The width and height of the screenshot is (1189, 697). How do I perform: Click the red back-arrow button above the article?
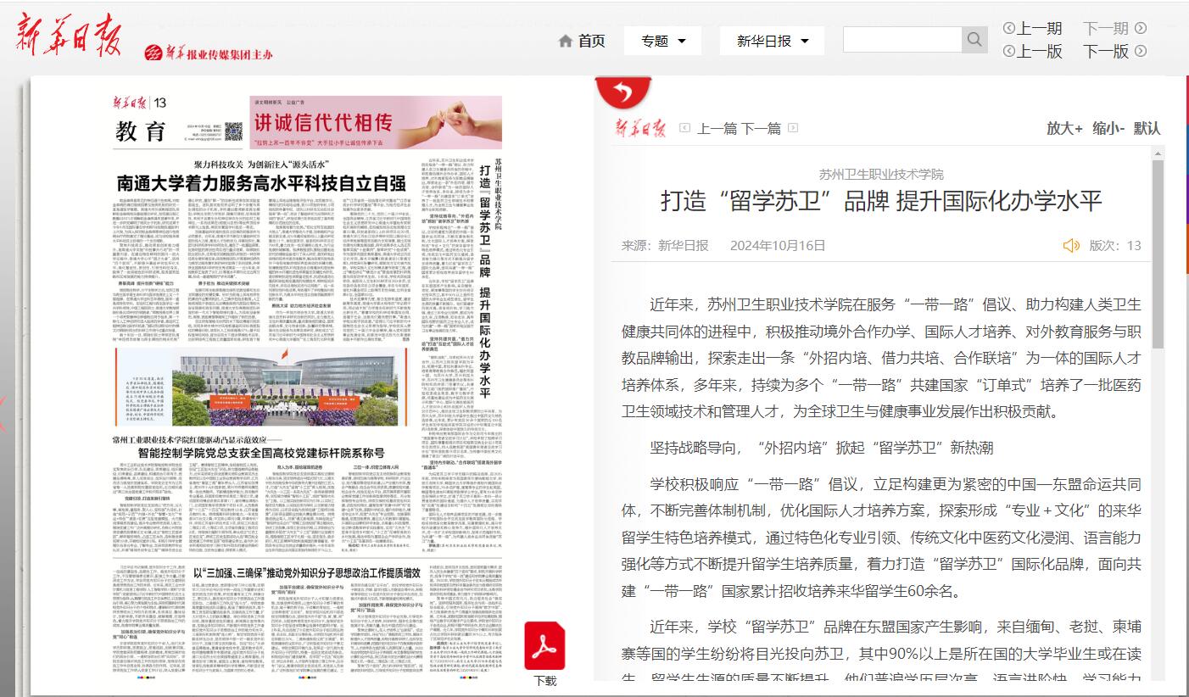point(623,91)
